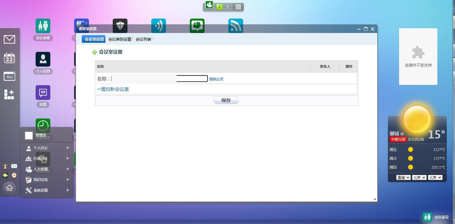Open the 北京 city dropdown in weather widget
This screenshot has height=224, width=455.
419,177
